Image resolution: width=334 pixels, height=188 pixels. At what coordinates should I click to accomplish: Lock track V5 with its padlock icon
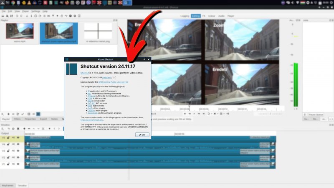(8, 138)
